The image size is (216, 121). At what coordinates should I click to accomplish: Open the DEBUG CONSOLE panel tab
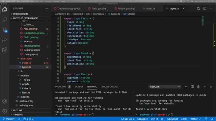point(109,87)
